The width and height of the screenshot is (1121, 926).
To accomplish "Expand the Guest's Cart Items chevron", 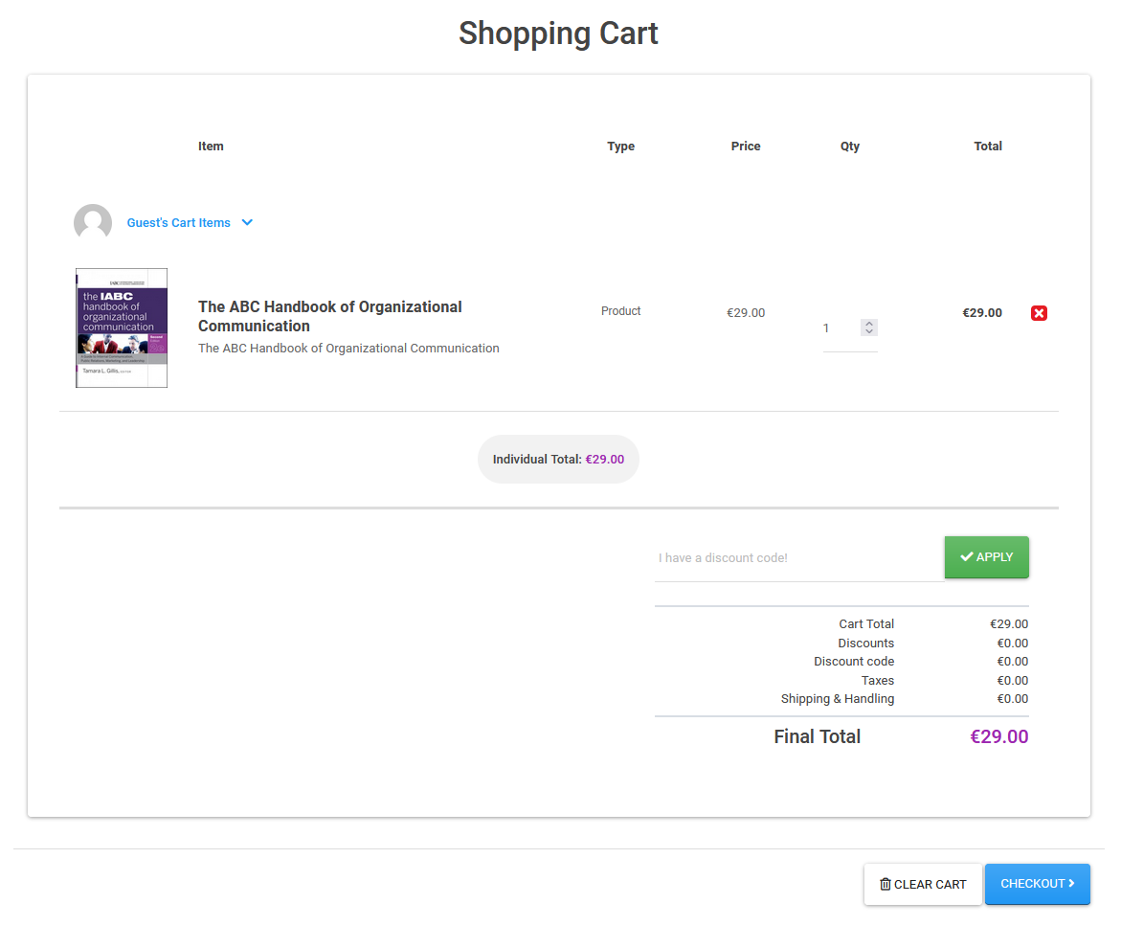I will [x=247, y=222].
